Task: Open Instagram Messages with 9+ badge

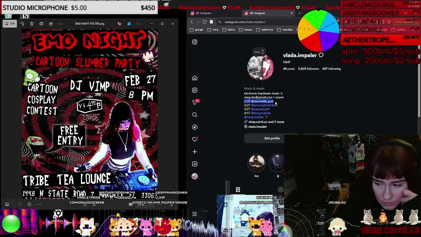Action: [x=195, y=102]
